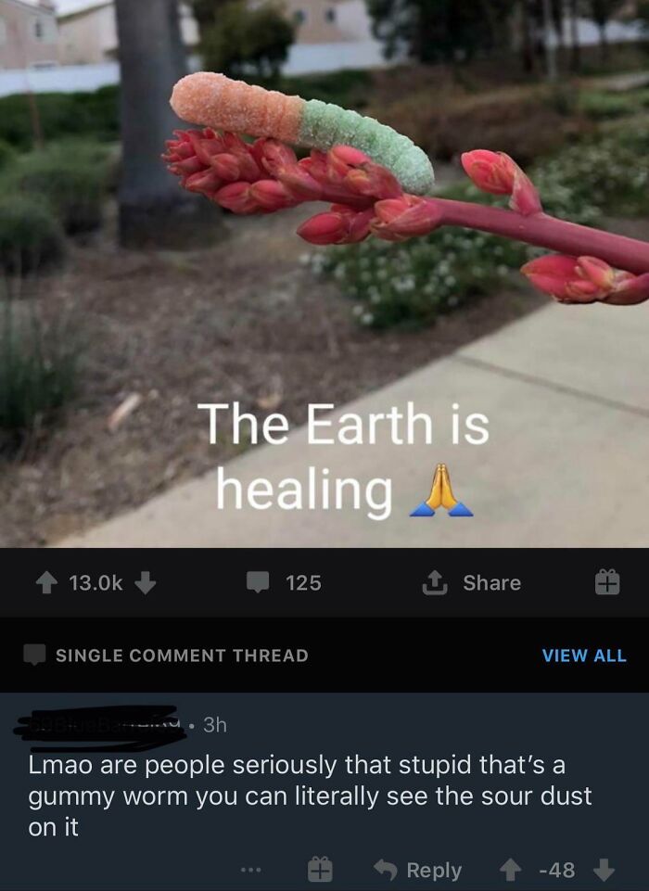Open the comment's three-dot options menu
This screenshot has width=649, height=891.
tap(250, 870)
